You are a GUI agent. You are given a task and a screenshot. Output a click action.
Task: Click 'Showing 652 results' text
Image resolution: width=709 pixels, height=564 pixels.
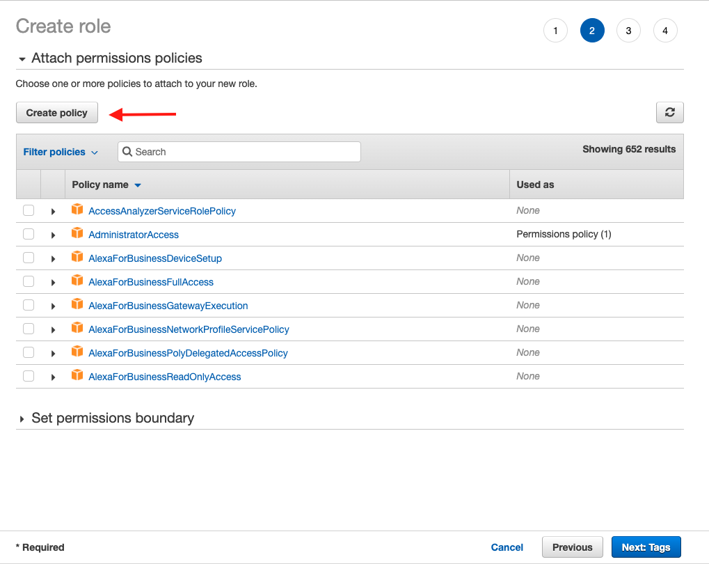click(x=629, y=150)
